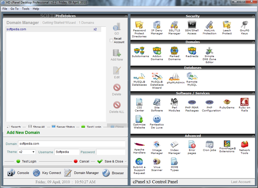Viewport: 258px width, 188px height.
Task: Open Parked Domains
Action: point(174,54)
